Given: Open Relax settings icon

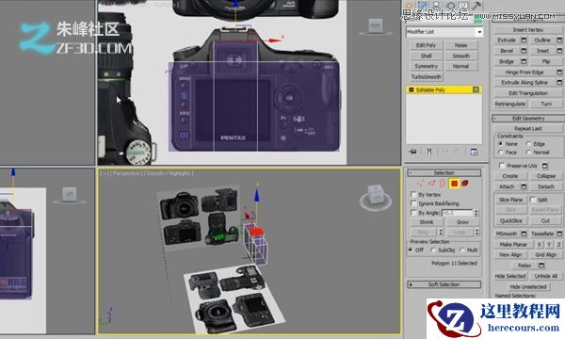Looking at the screenshot, I should (541, 266).
